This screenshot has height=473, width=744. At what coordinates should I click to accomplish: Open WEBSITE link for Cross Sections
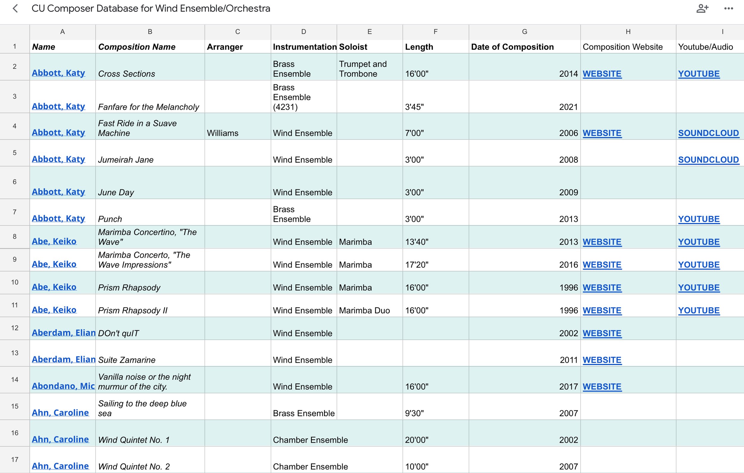tap(602, 74)
